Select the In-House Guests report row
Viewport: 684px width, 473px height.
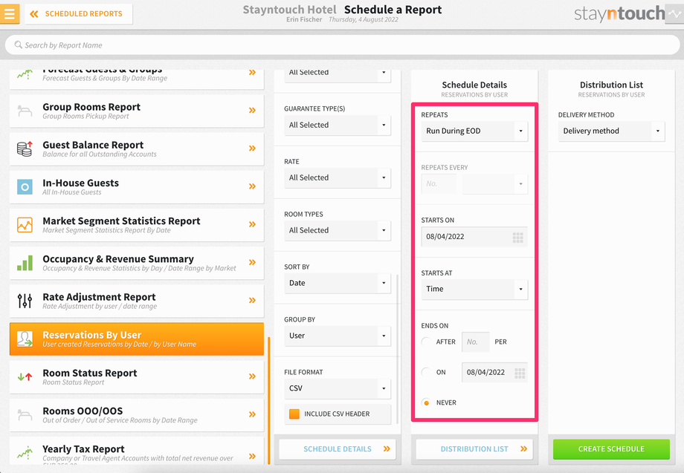tap(137, 187)
